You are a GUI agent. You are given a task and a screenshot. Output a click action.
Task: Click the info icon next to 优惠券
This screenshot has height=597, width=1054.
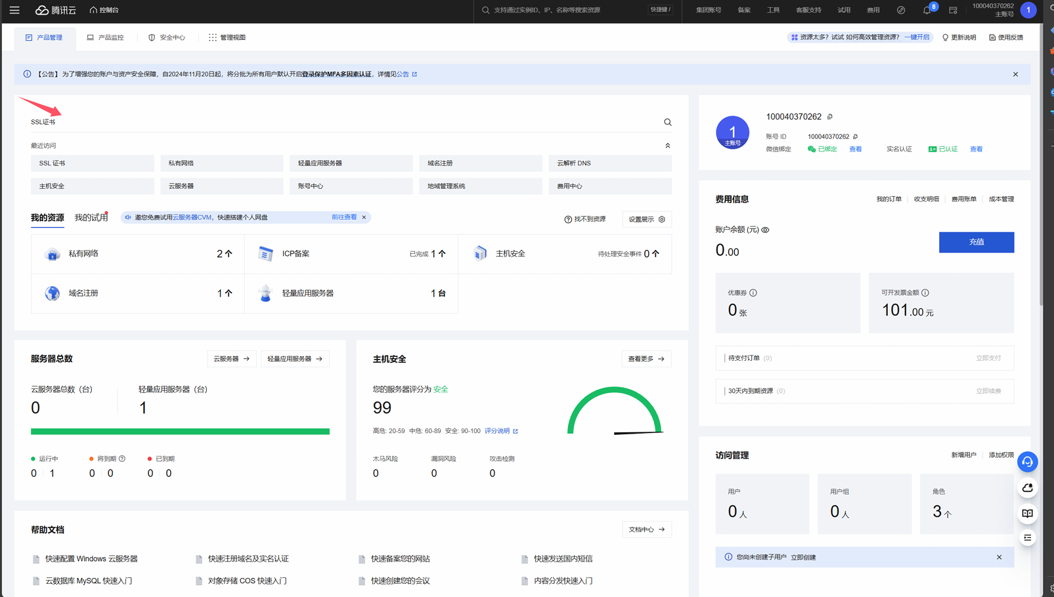click(x=753, y=293)
